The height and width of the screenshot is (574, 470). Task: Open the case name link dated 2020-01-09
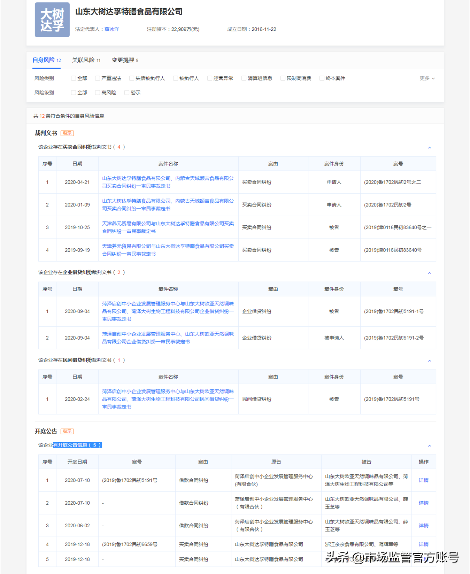(168, 205)
